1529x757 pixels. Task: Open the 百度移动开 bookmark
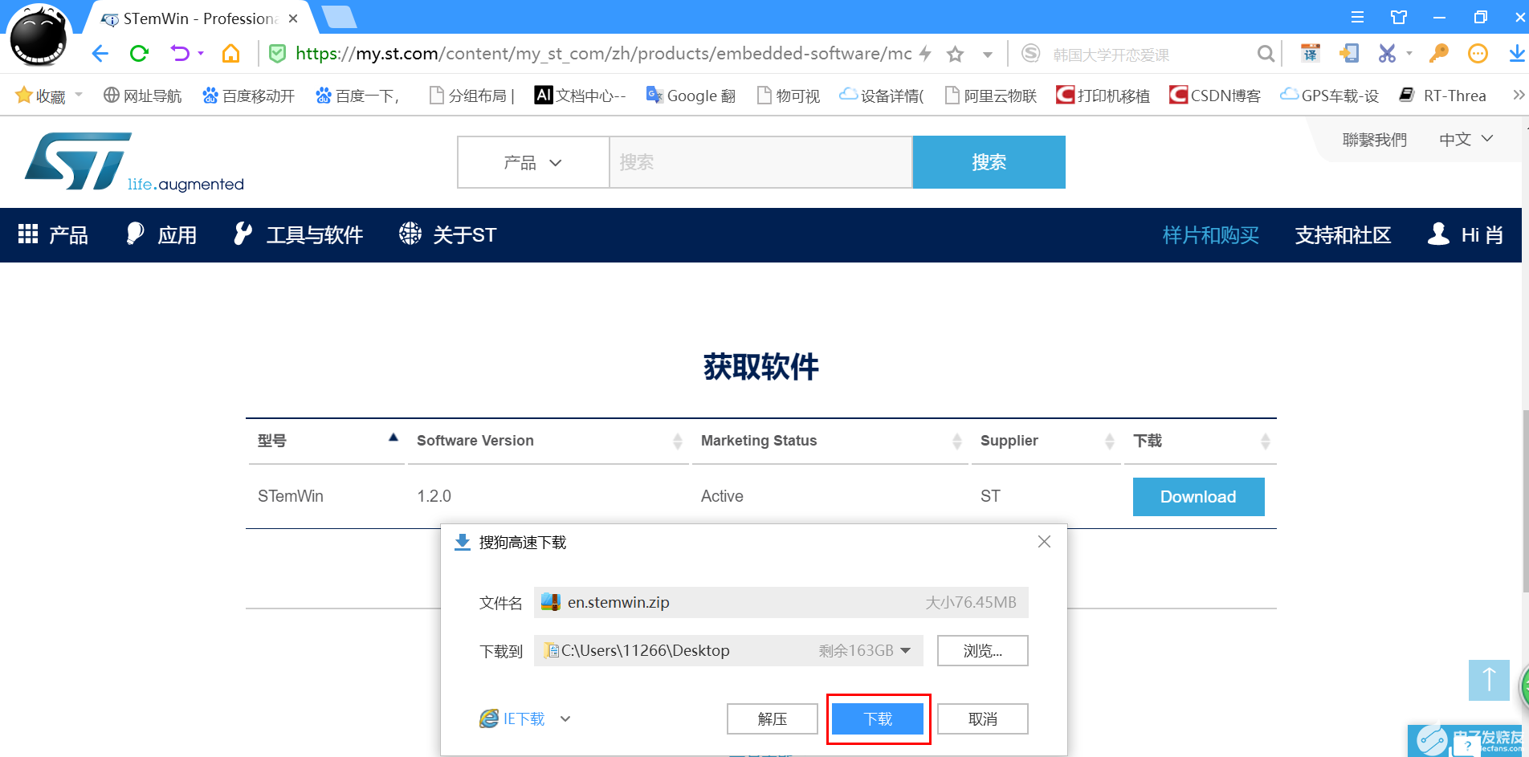click(x=248, y=96)
